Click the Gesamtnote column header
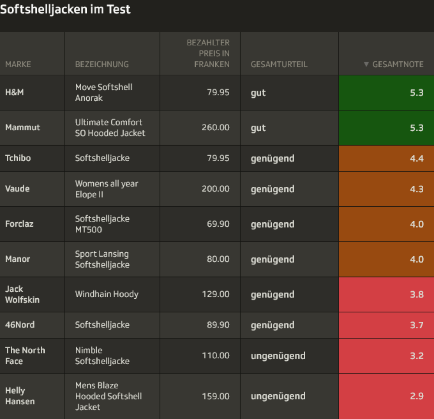This screenshot has height=419, width=434. pos(398,64)
